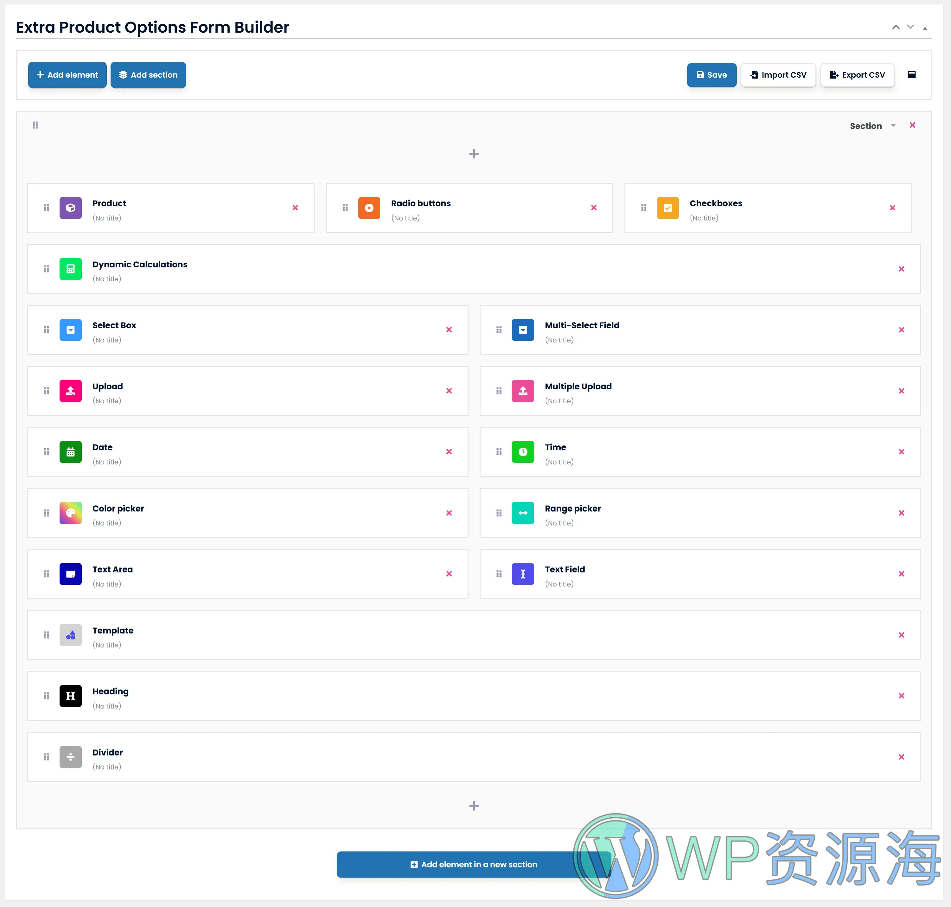Click the Template shapes icon

pyautogui.click(x=71, y=635)
